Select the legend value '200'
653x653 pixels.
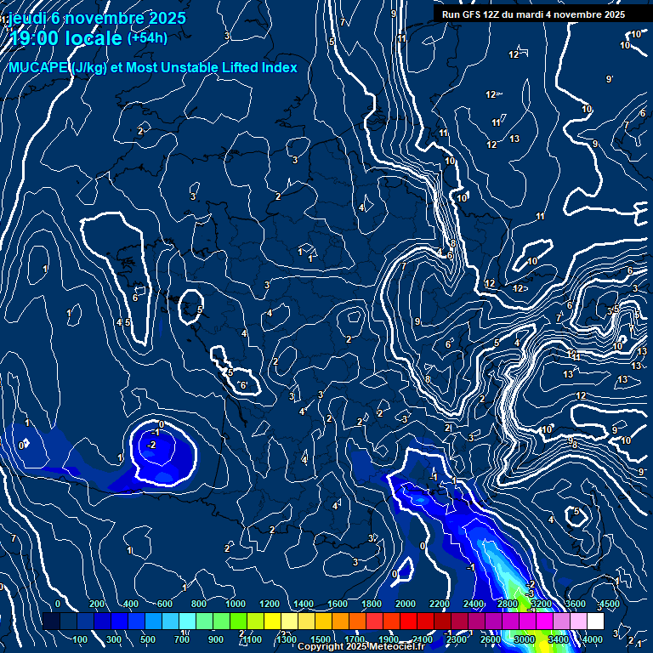tap(97, 604)
